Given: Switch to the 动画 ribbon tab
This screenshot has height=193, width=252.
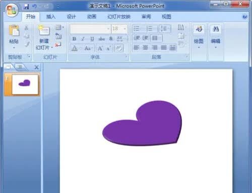Looking at the screenshot, I should coord(92,17).
